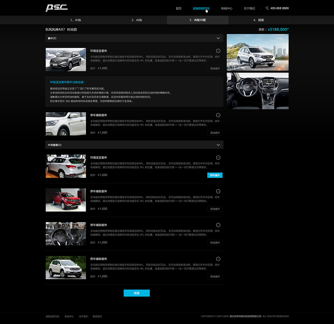The width and height of the screenshot is (334, 324).
Task: Open 新闻中心 link in the footer
Action: [69, 316]
